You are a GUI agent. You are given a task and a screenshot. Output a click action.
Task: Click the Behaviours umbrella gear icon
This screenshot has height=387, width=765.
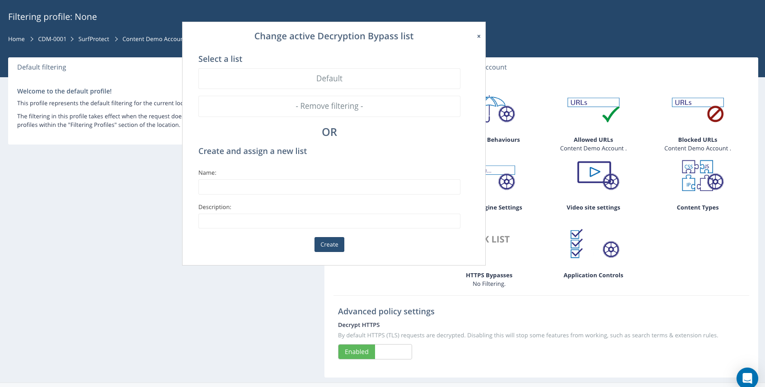click(506, 113)
